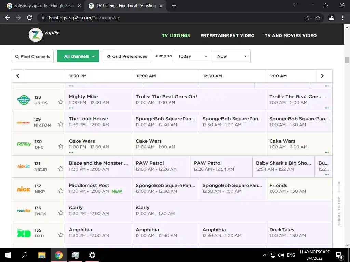Open notification center icon
350x262 pixels.
tap(339, 255)
